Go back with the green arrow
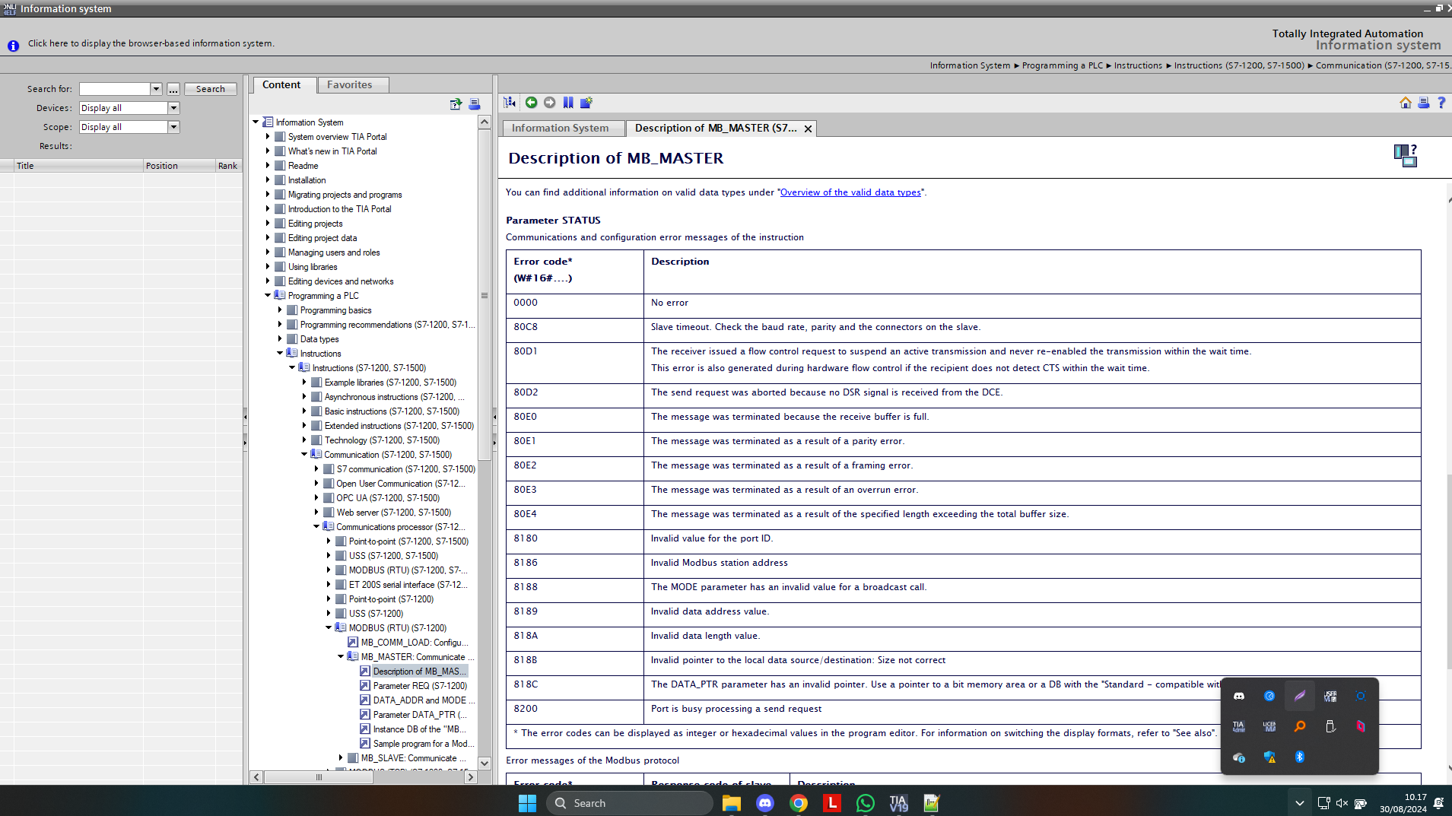This screenshot has height=816, width=1452. (x=531, y=102)
